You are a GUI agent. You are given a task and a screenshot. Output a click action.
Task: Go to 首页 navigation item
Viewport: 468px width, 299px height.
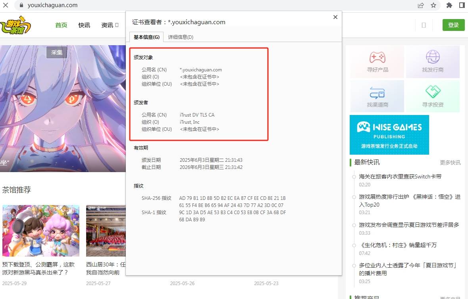[61, 25]
